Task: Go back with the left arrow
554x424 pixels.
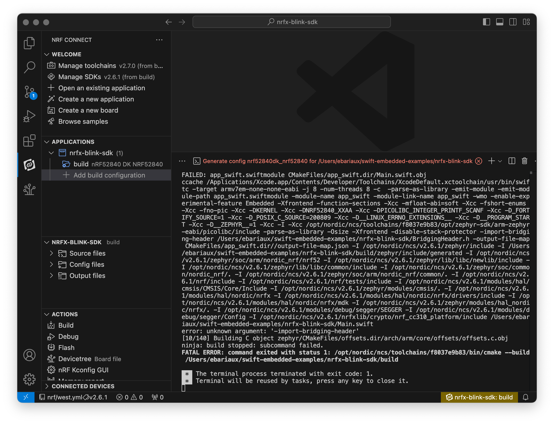Action: pos(169,22)
